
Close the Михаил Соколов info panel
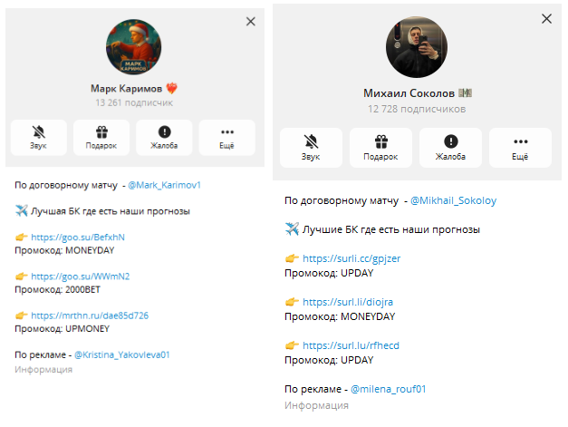(x=546, y=18)
